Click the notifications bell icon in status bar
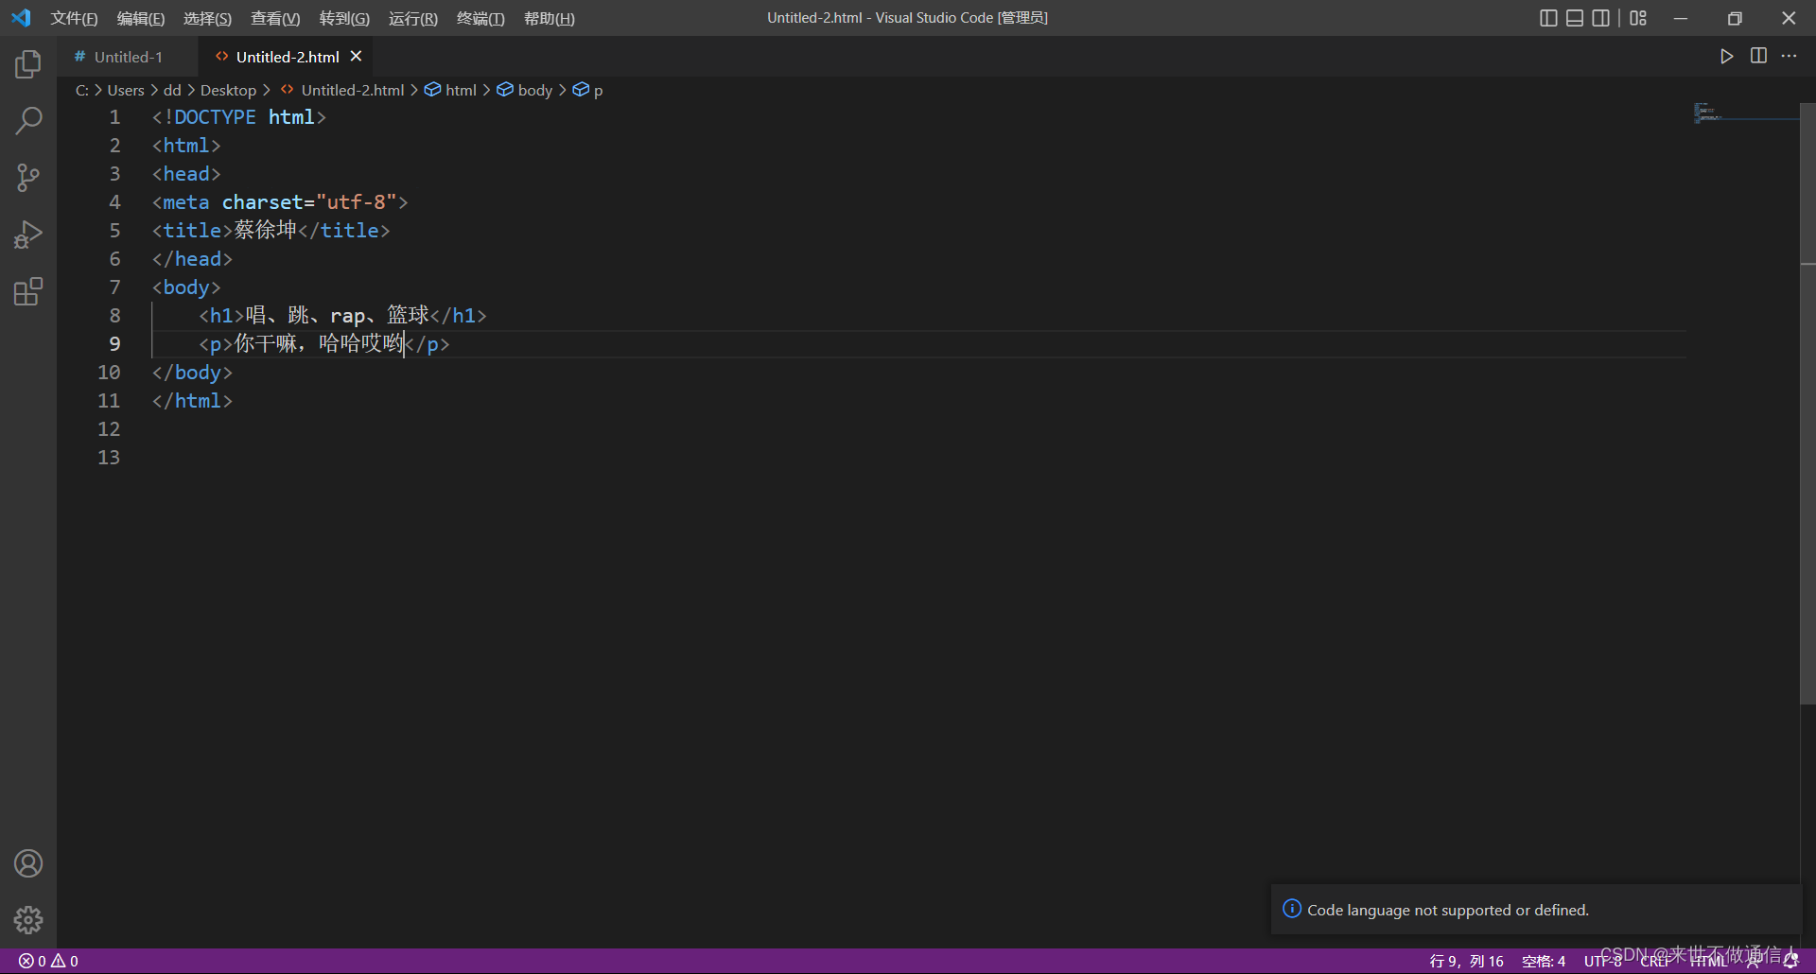Viewport: 1816px width, 974px height. tap(1790, 961)
